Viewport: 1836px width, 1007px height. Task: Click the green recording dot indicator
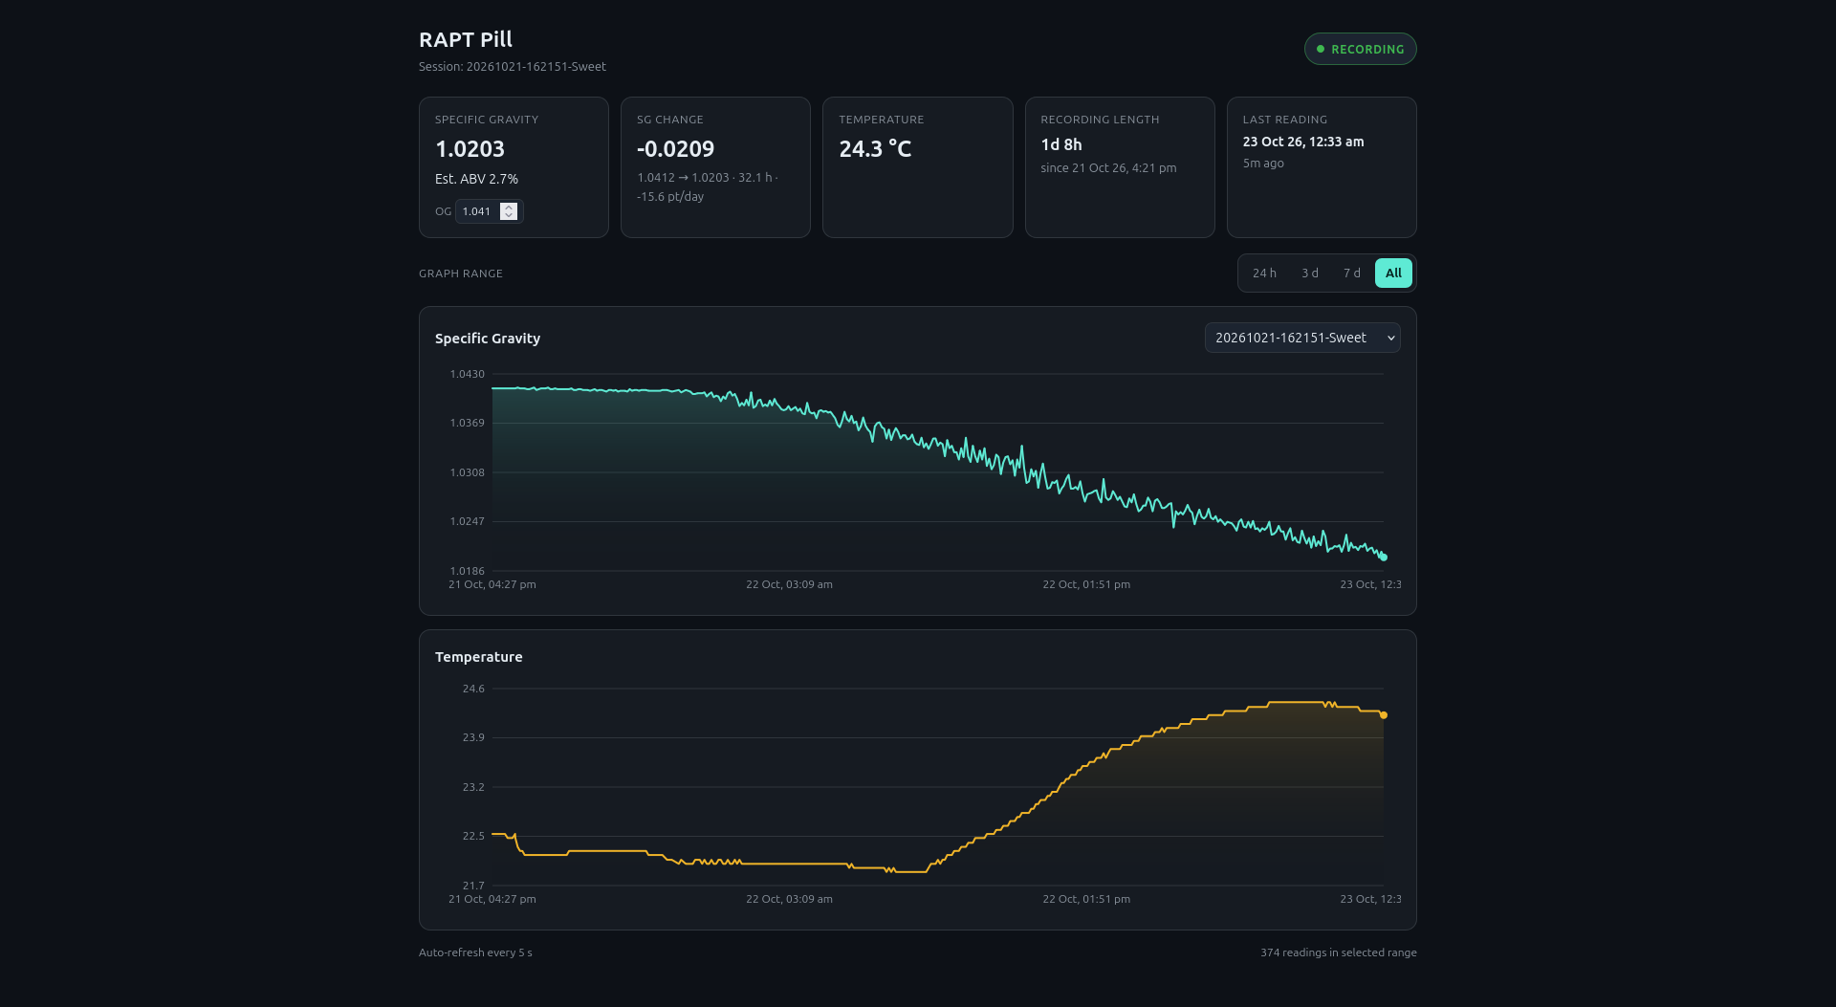pos(1321,49)
